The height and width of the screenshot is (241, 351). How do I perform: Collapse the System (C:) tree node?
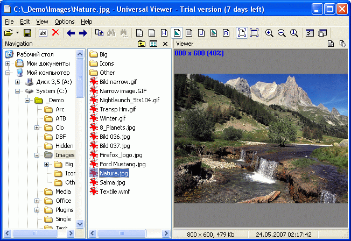pos(17,91)
